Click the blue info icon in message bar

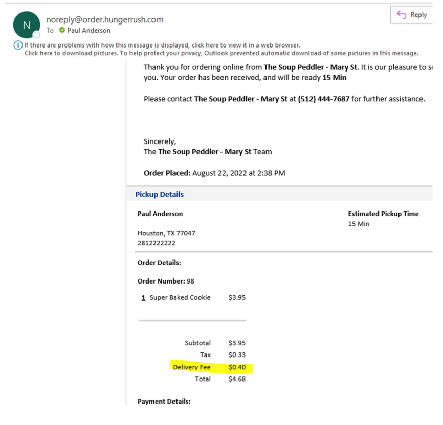[18, 45]
